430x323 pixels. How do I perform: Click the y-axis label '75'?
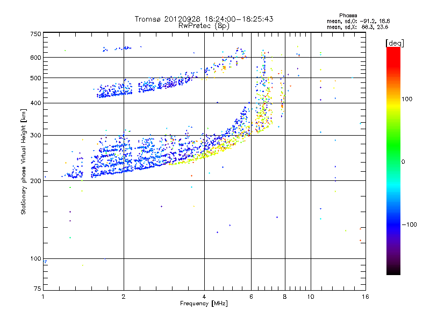tap(38, 289)
